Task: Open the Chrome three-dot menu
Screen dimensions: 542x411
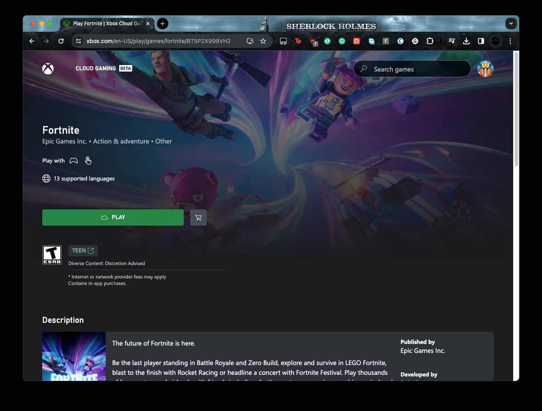Action: (x=510, y=41)
